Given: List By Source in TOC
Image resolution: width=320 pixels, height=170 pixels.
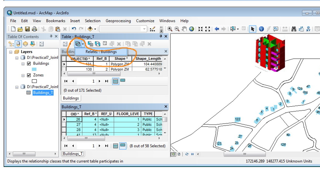Looking at the screenshot, I should coord(18,44).
